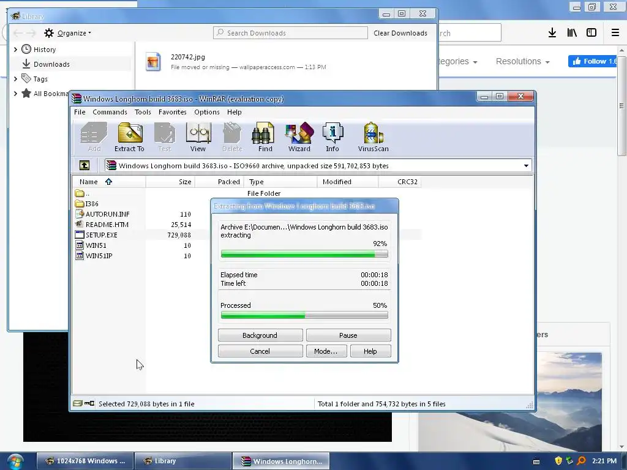627x470 pixels.
Task: Click the Windows Start orb
Action: coord(15,461)
